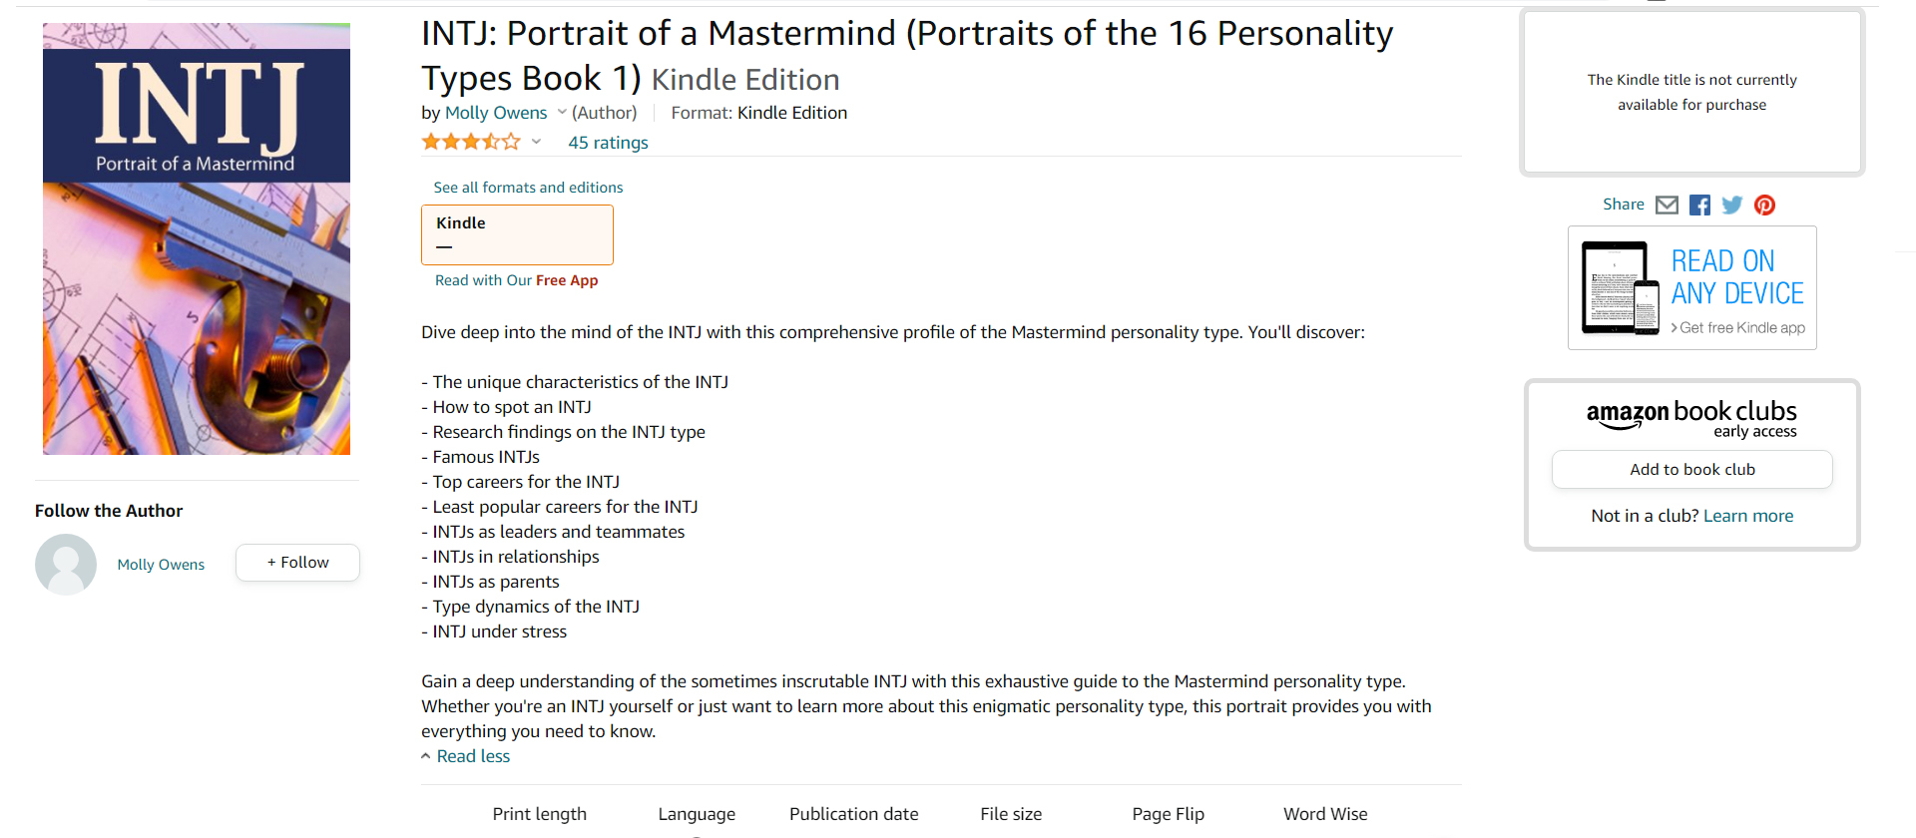Click the INTJ book cover image

pyautogui.click(x=197, y=238)
